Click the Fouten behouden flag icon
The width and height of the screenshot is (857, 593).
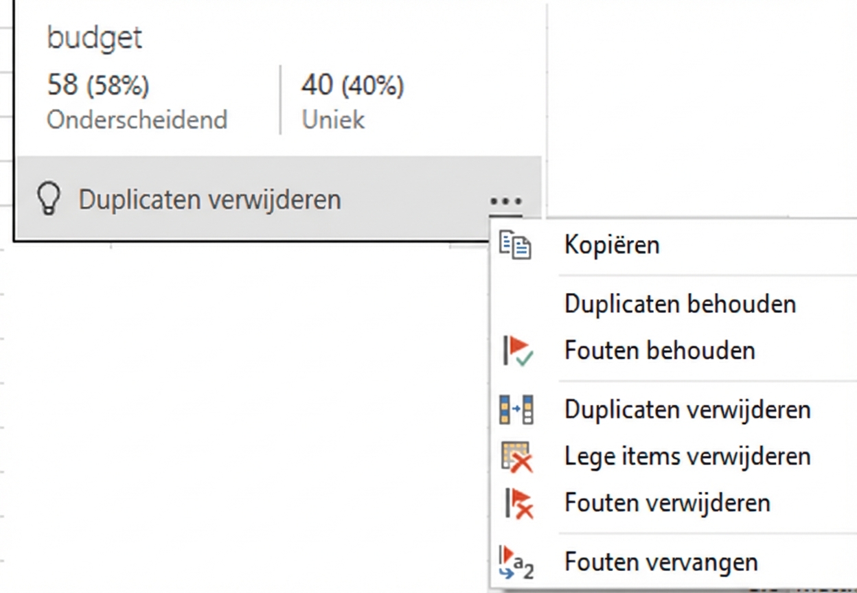(516, 350)
